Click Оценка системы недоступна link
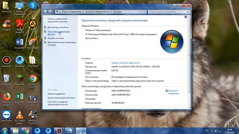The width and height of the screenshot is (239, 134). click(125, 63)
